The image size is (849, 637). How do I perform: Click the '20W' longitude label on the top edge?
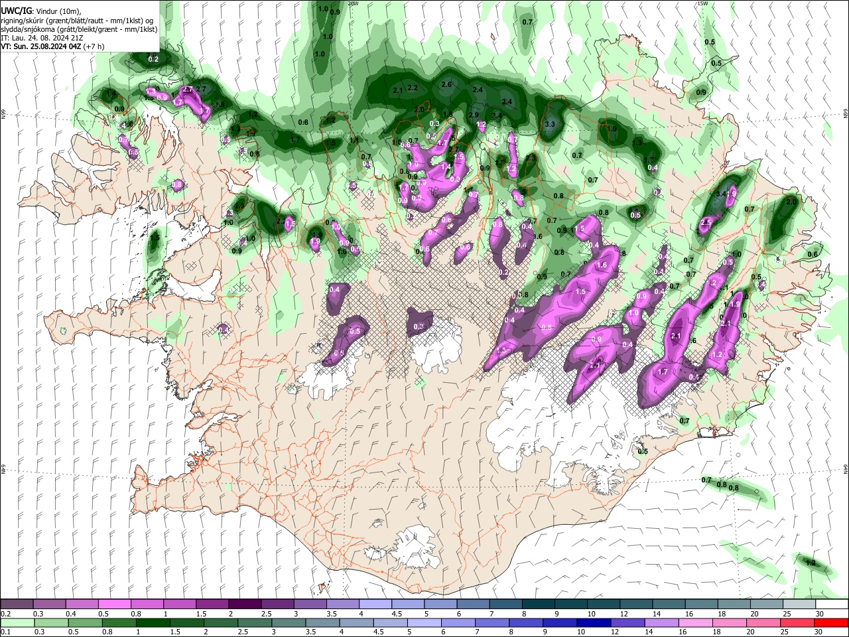[x=353, y=3]
